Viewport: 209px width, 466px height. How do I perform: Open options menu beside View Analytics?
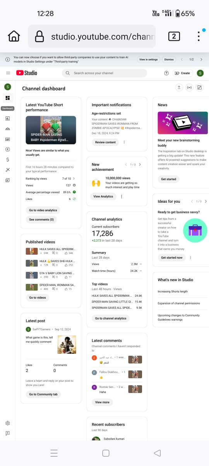(x=122, y=196)
